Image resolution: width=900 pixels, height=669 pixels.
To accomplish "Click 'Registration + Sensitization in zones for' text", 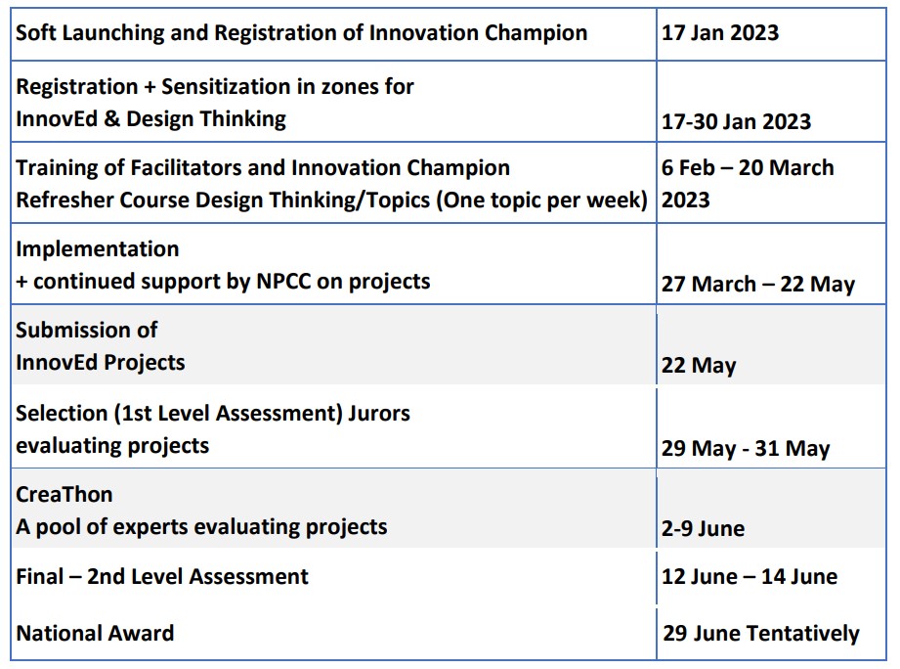I will pos(215,87).
